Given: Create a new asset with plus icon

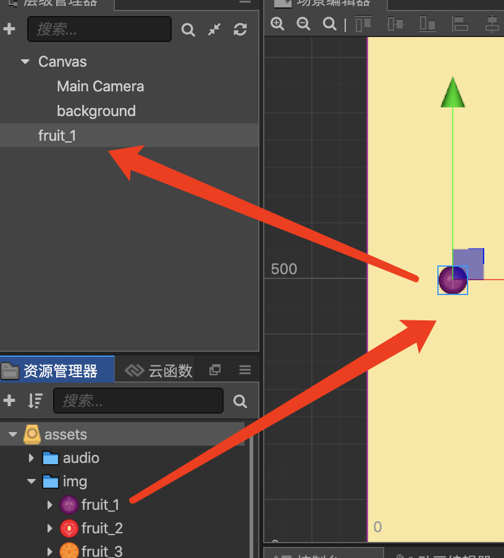Looking at the screenshot, I should pos(9,401).
